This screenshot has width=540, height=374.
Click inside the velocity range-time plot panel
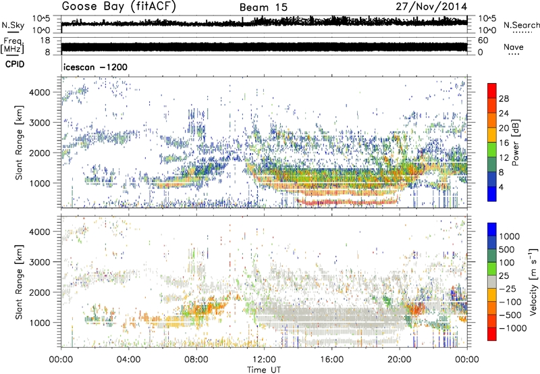[x=264, y=282]
